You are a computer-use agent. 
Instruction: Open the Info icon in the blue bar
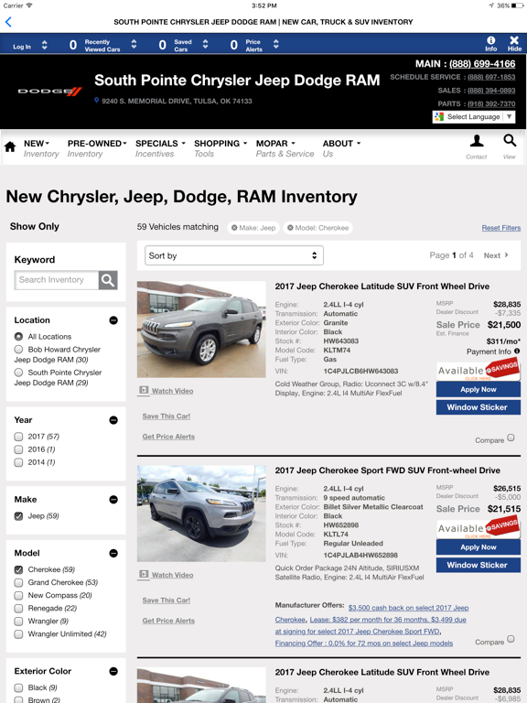490,44
